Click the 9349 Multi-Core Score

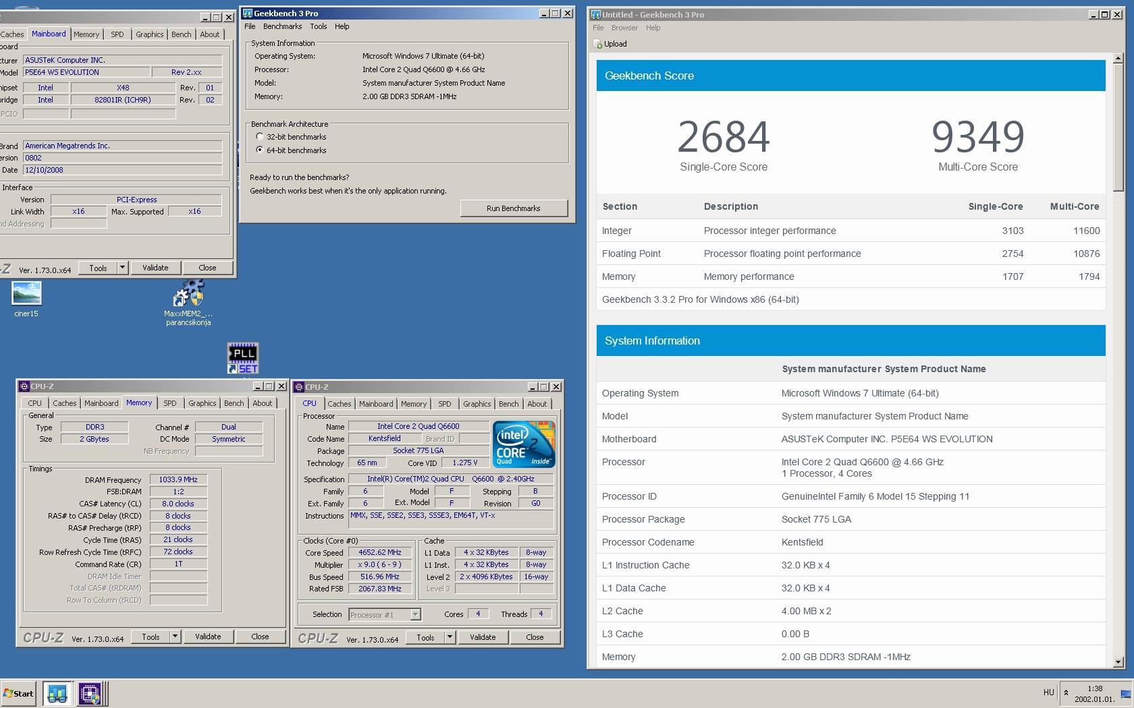(x=978, y=137)
